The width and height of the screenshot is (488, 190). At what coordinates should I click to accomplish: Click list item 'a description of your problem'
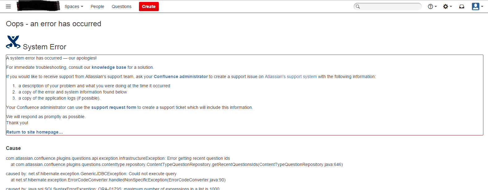point(94,86)
